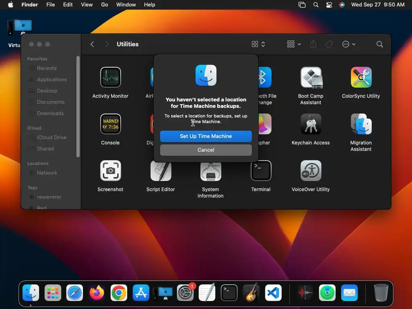Open Keychain Access icon
Image resolution: width=412 pixels, height=309 pixels.
[311, 124]
